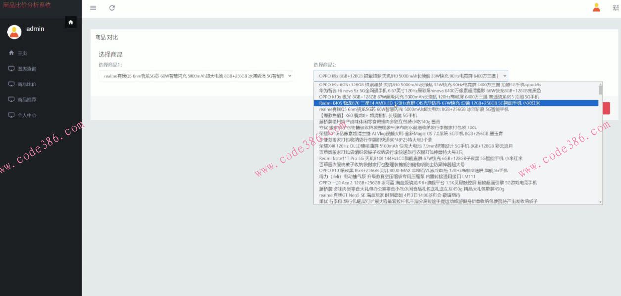This screenshot has height=296, width=621.
Task: Select OPPO K10x 极光 8GB+128GB option
Action: coord(456,97)
